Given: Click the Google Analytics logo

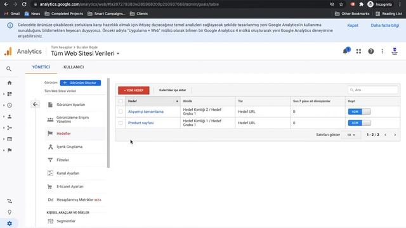Looking at the screenshot, I should tap(8, 51).
